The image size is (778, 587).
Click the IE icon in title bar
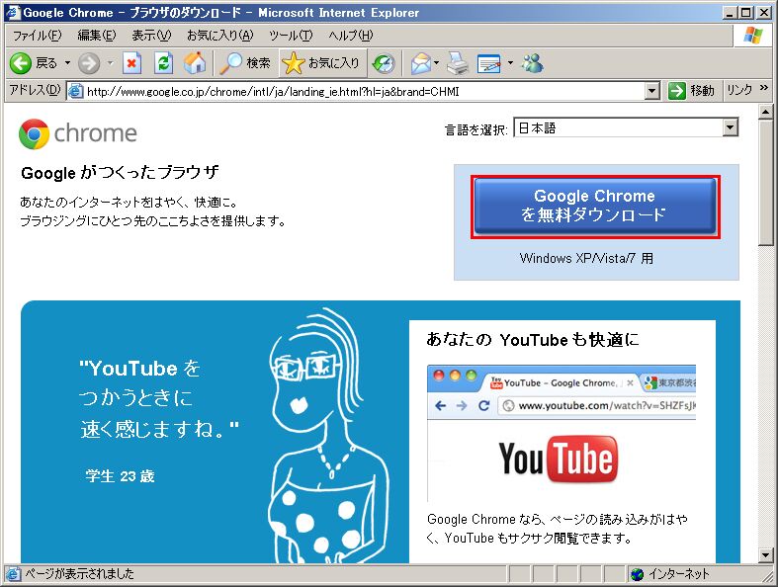[13, 13]
